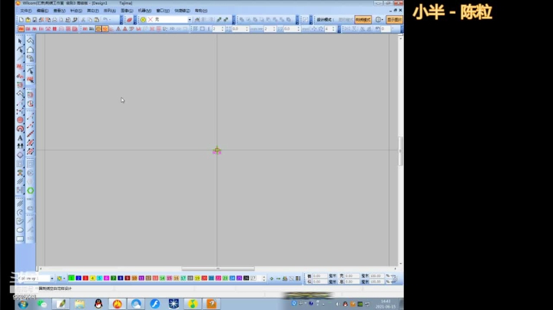Click the Windows Start button
Viewport: 553px width, 310px height.
[23, 304]
